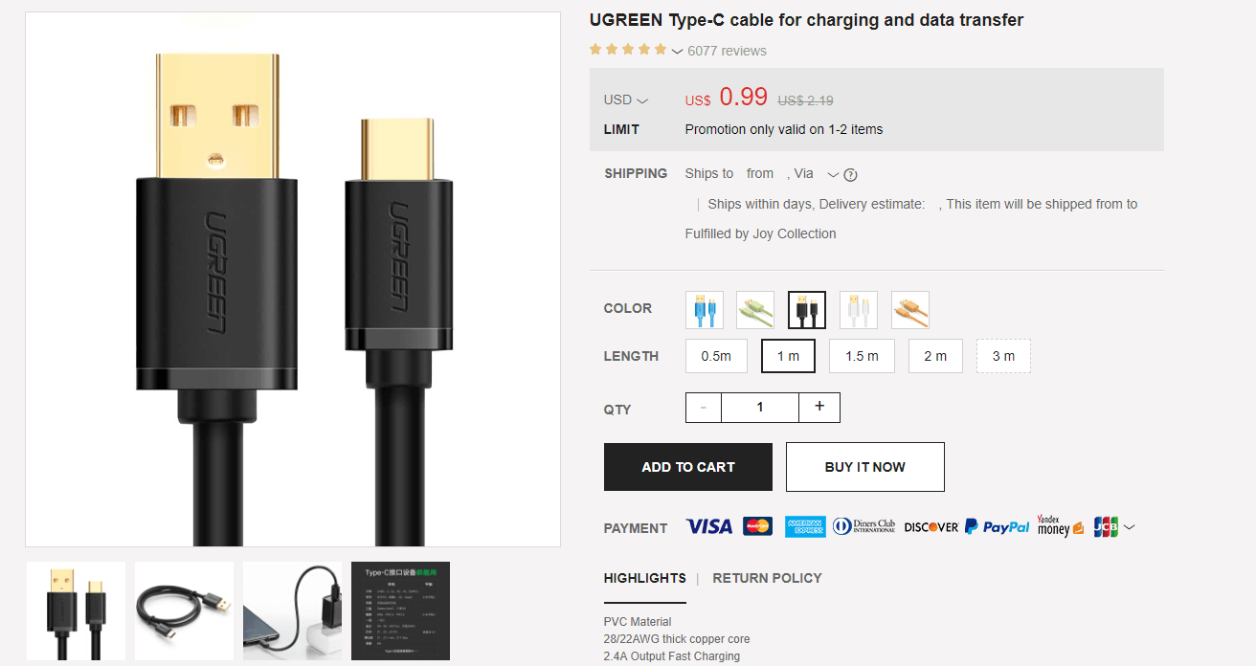Expand more payment methods chevron

tap(1130, 527)
